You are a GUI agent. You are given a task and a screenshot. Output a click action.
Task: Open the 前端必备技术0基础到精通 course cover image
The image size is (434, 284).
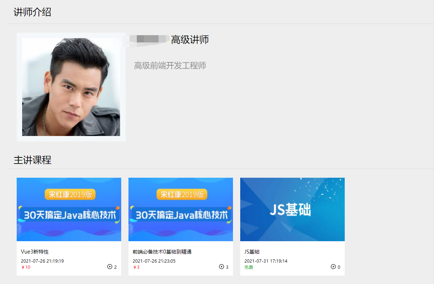(x=181, y=209)
